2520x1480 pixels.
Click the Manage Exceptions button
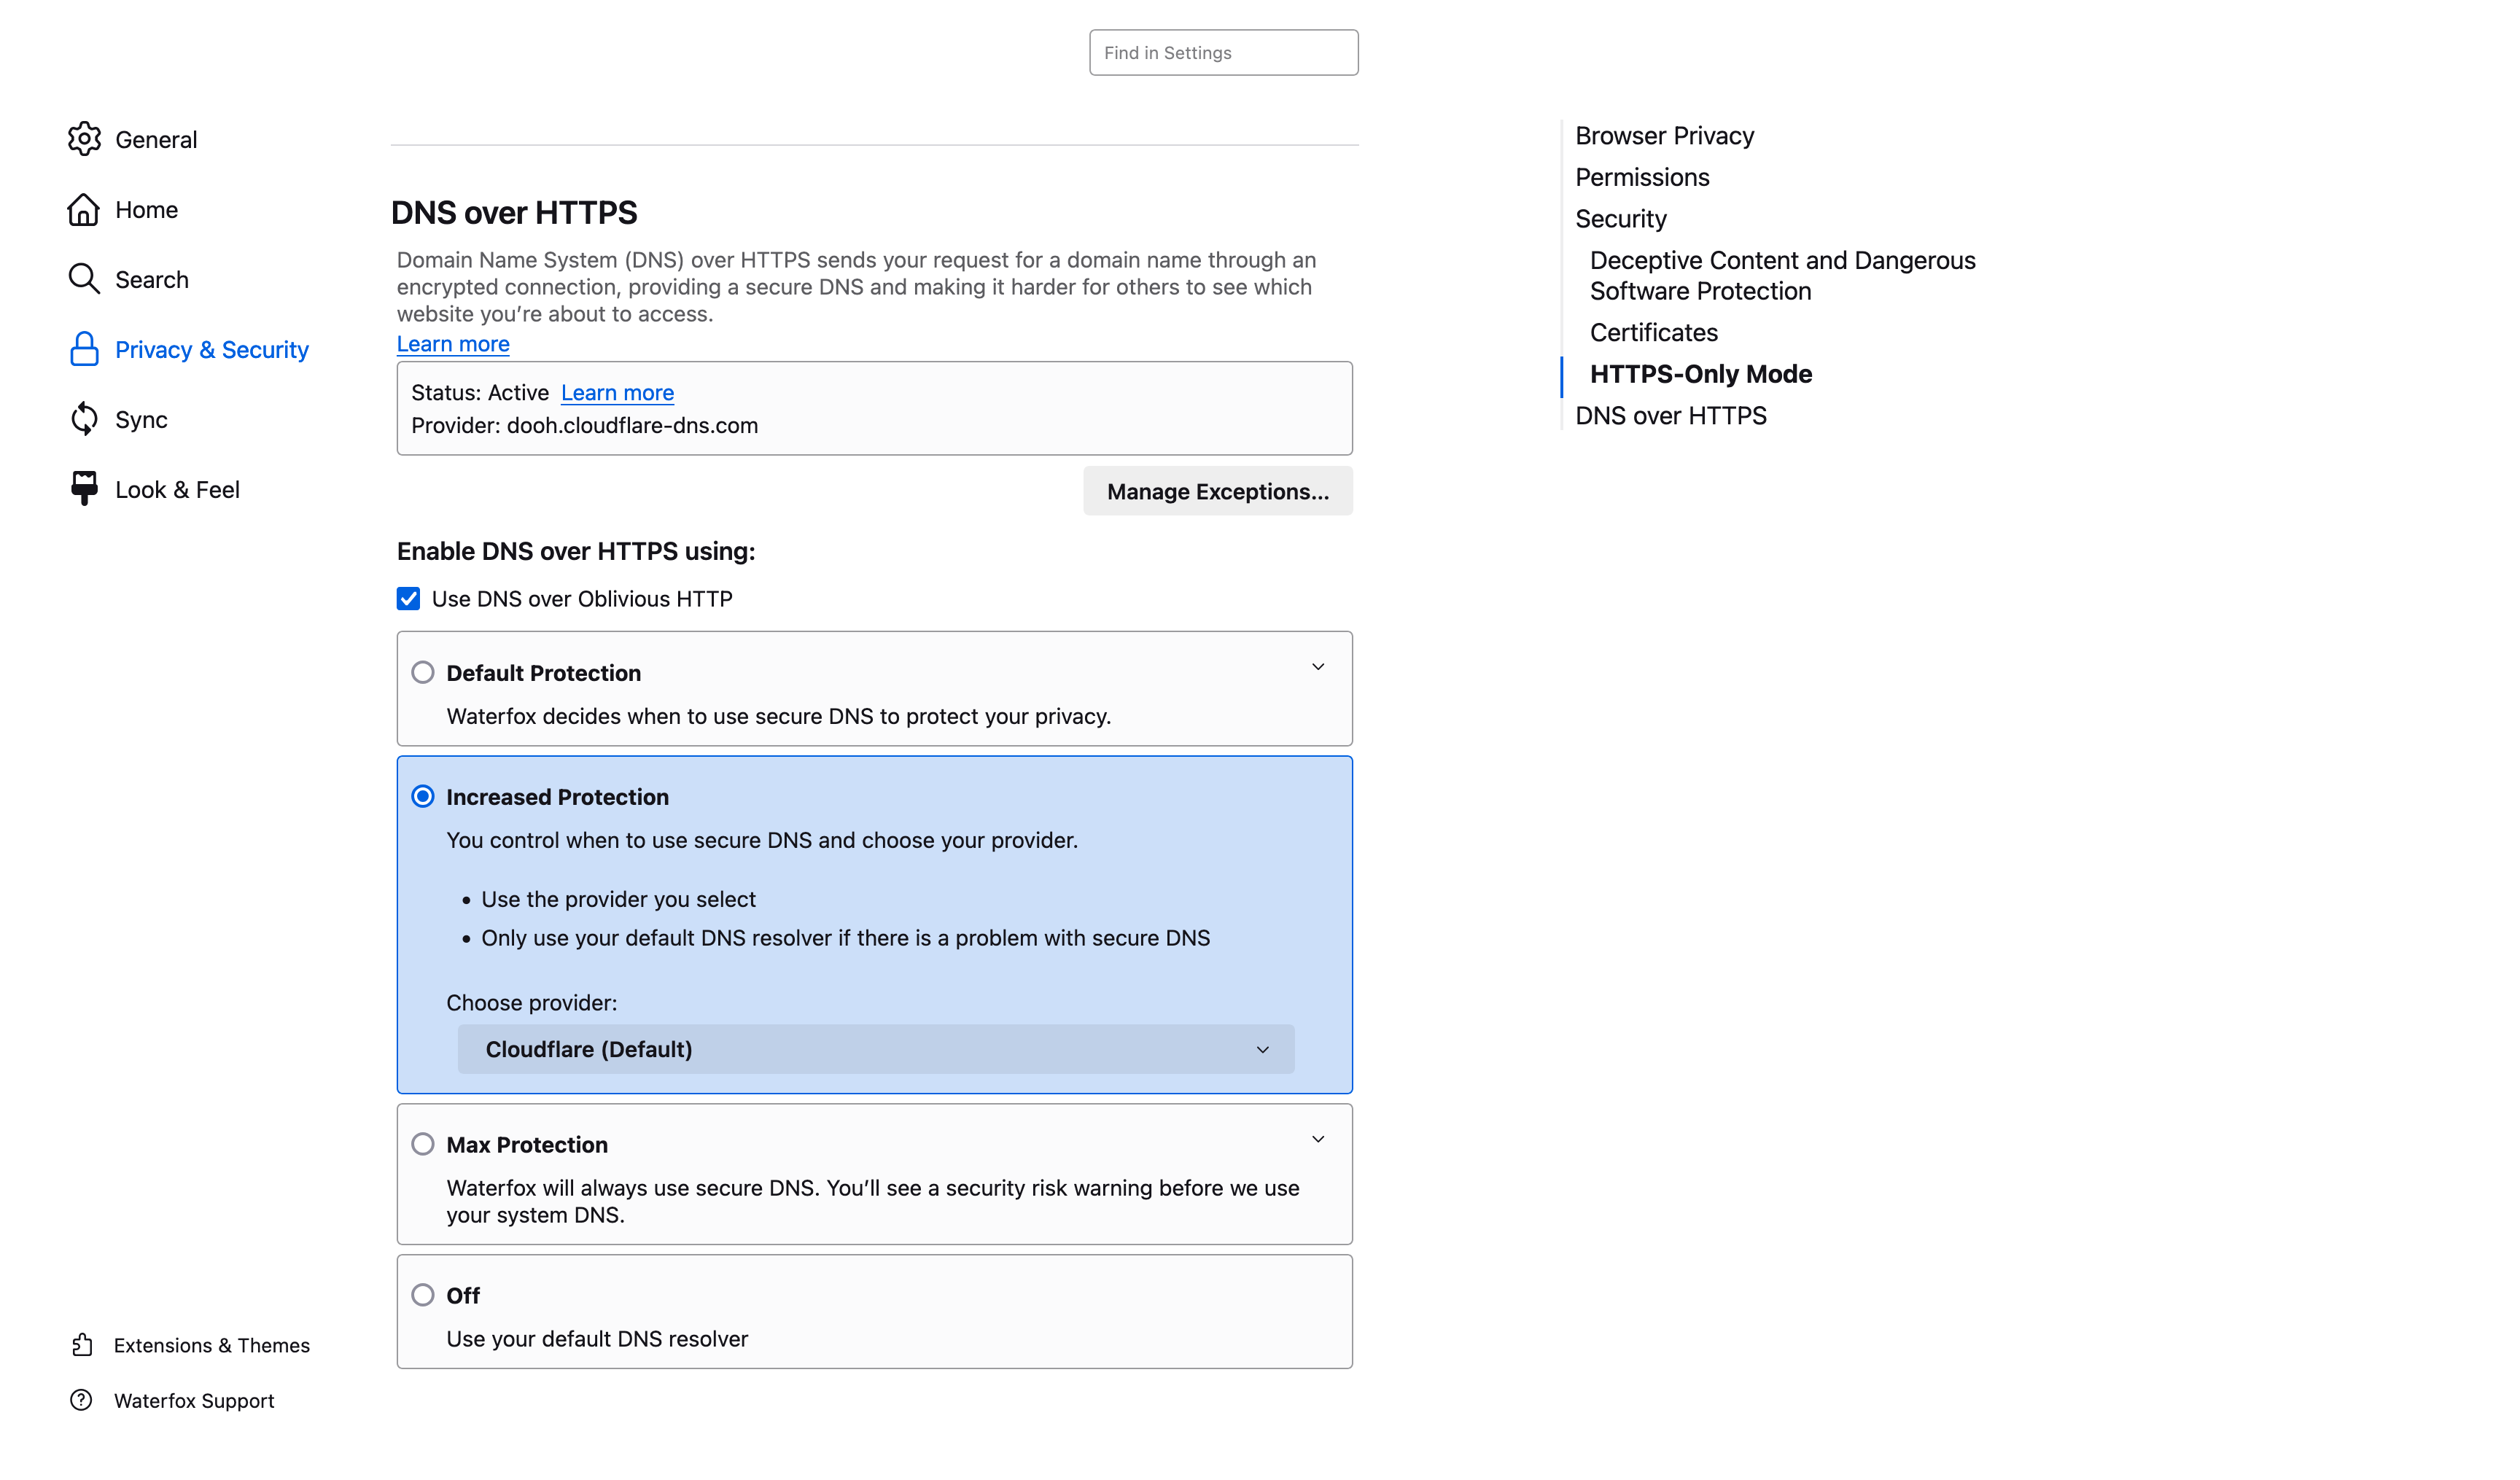pyautogui.click(x=1218, y=490)
